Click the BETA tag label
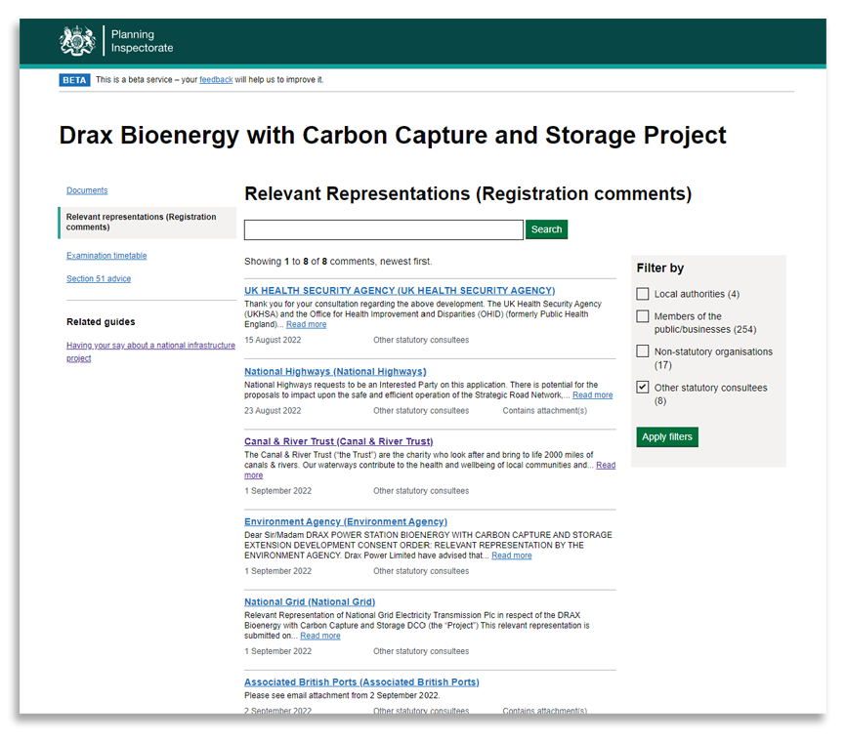The width and height of the screenshot is (846, 742). (x=74, y=80)
